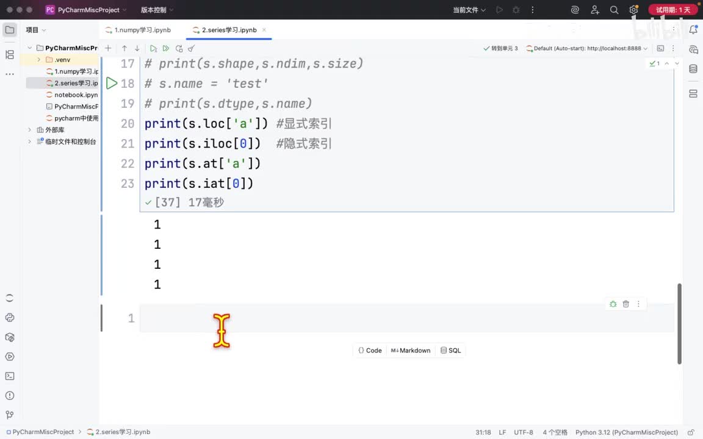Screen dimensions: 703x439
Task: Click the 试用期: 1 天 trial button
Action: point(672,10)
